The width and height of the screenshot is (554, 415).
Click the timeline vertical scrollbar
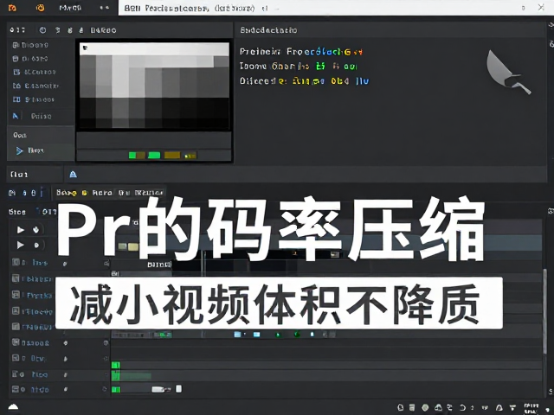click(544, 312)
